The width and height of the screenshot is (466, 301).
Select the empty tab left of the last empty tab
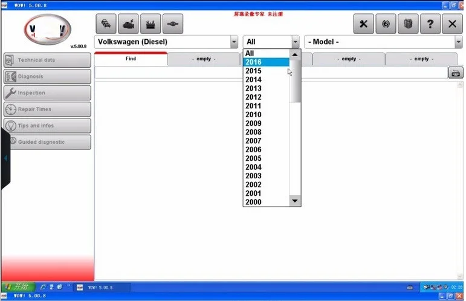[x=349, y=59]
